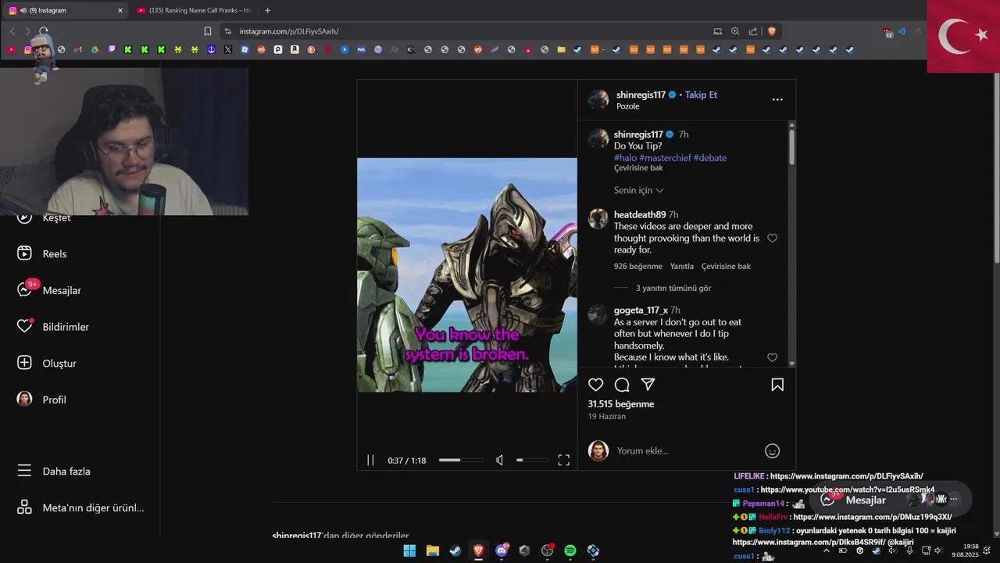The width and height of the screenshot is (1000, 563).
Task: Click Oluştur to create a post
Action: click(x=47, y=363)
